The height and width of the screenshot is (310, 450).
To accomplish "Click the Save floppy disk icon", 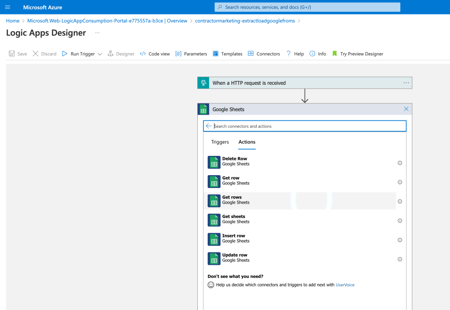I will 12,54.
